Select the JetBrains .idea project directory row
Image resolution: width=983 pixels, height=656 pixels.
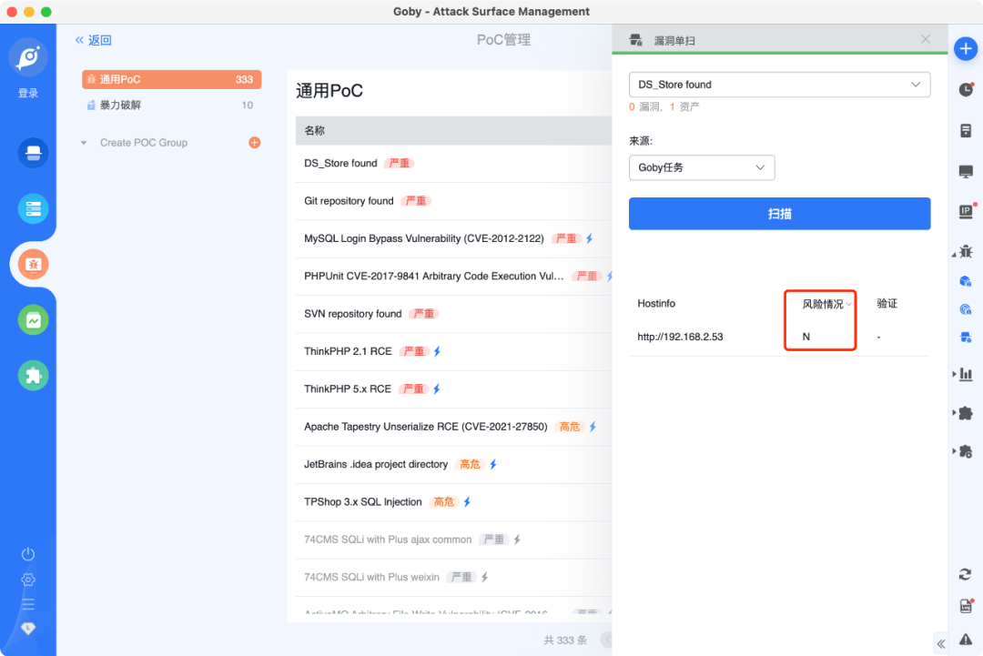point(454,464)
